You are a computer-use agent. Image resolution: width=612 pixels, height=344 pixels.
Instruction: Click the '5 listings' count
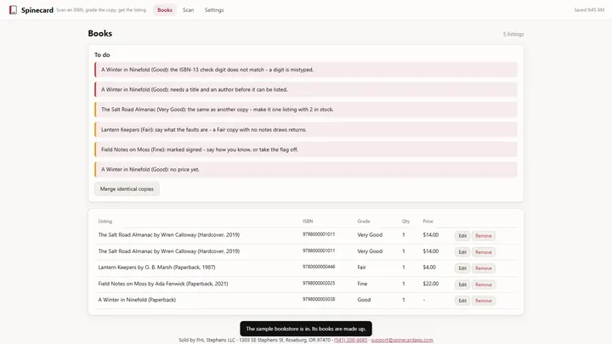point(513,34)
